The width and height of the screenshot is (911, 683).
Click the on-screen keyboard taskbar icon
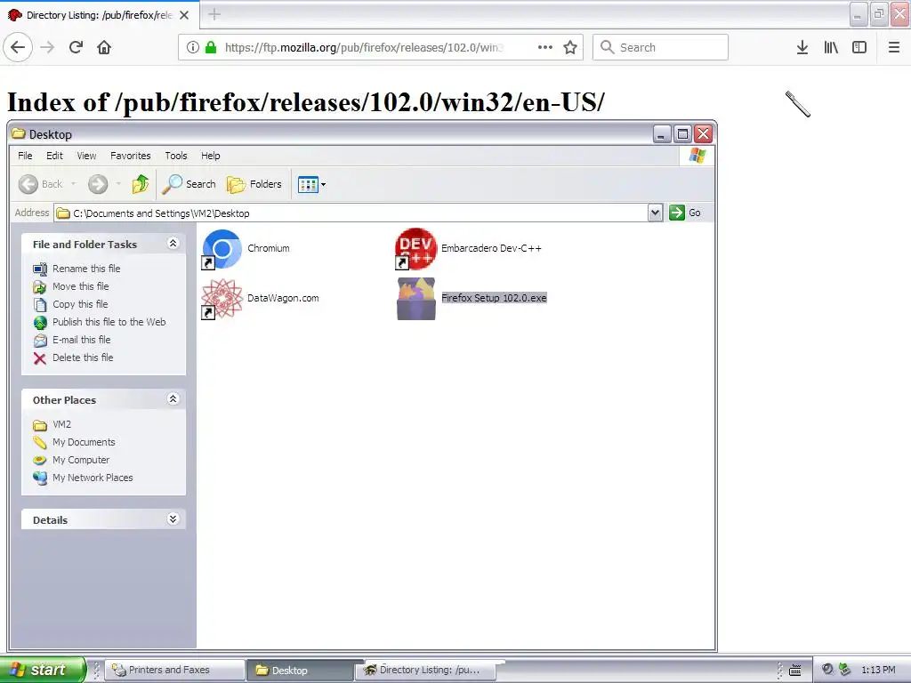coord(795,671)
